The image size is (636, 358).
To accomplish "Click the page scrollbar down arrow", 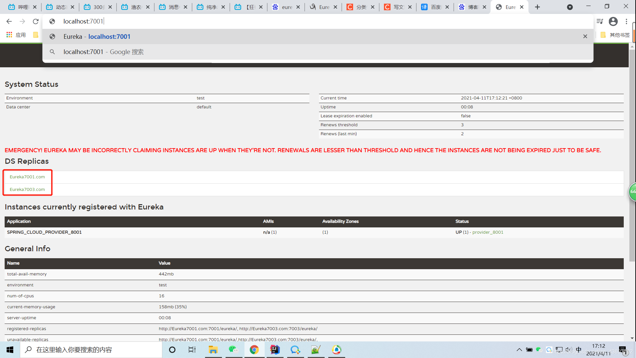I will coord(632,338).
